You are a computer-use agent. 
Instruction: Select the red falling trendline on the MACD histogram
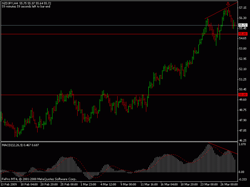coord(223,148)
